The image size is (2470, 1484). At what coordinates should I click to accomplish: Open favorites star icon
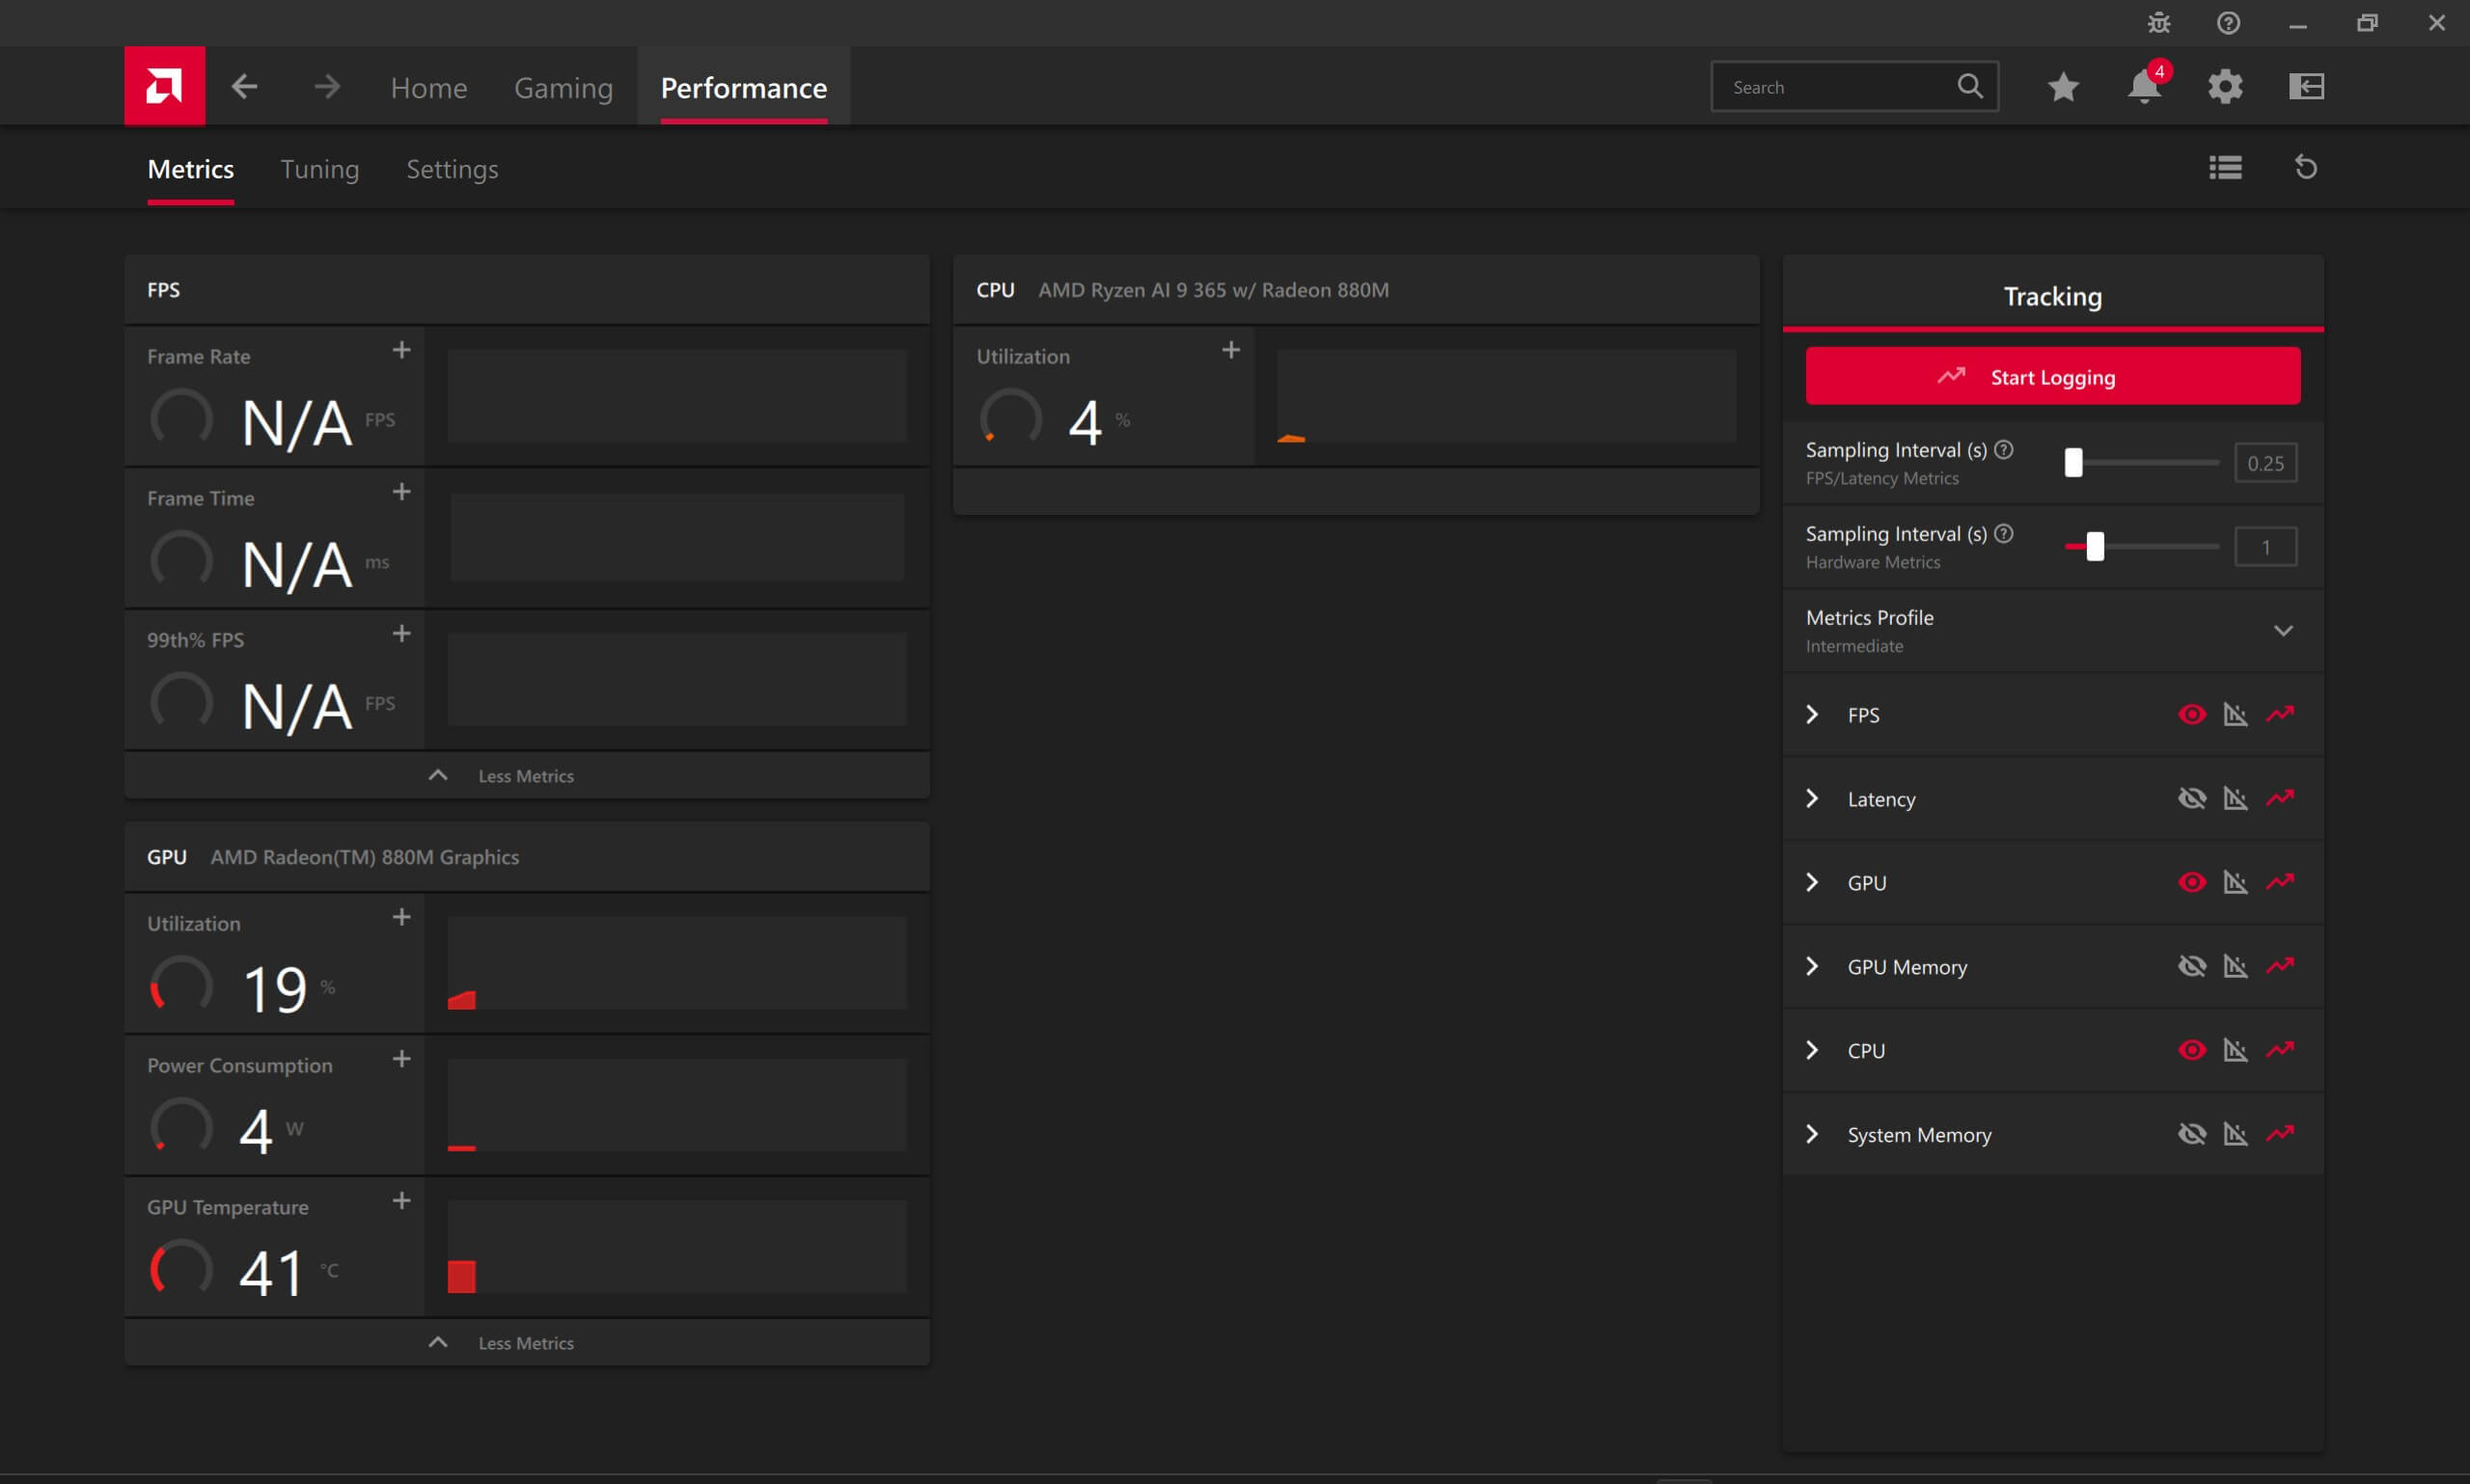click(x=2063, y=87)
